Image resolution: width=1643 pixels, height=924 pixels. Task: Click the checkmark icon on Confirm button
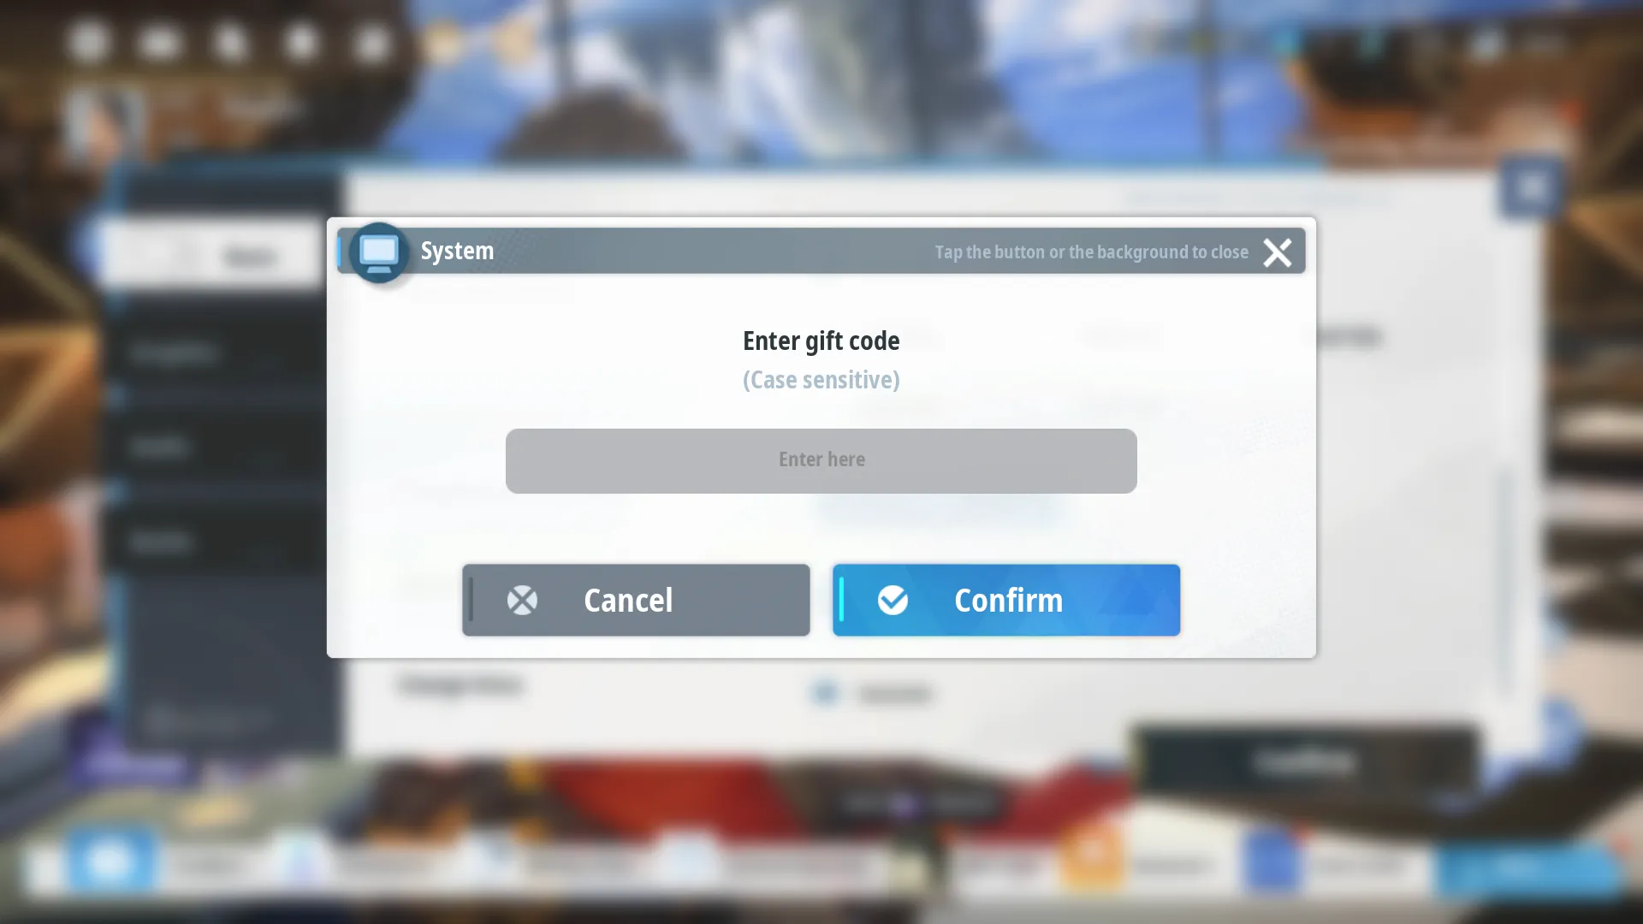(893, 599)
